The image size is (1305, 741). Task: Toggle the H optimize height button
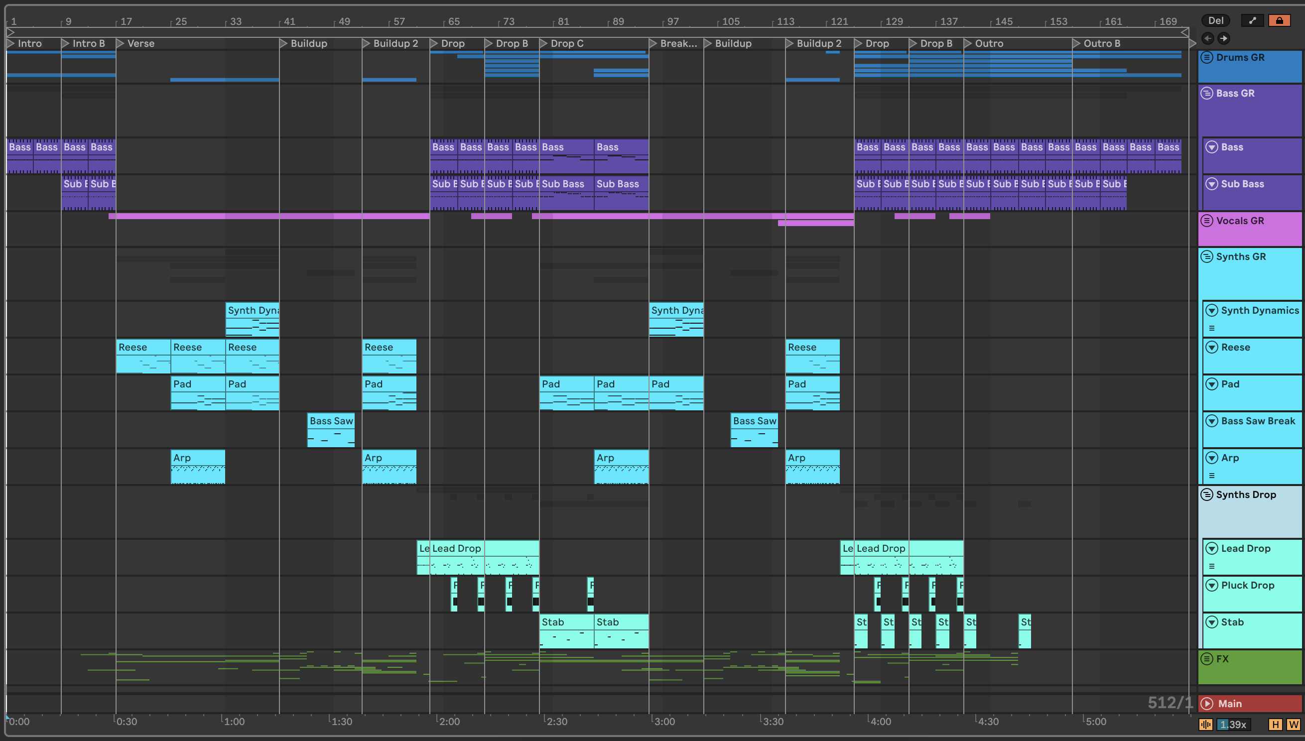point(1276,725)
